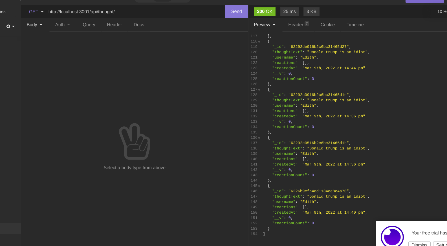Collapse the JSON object at line 136

(259, 138)
